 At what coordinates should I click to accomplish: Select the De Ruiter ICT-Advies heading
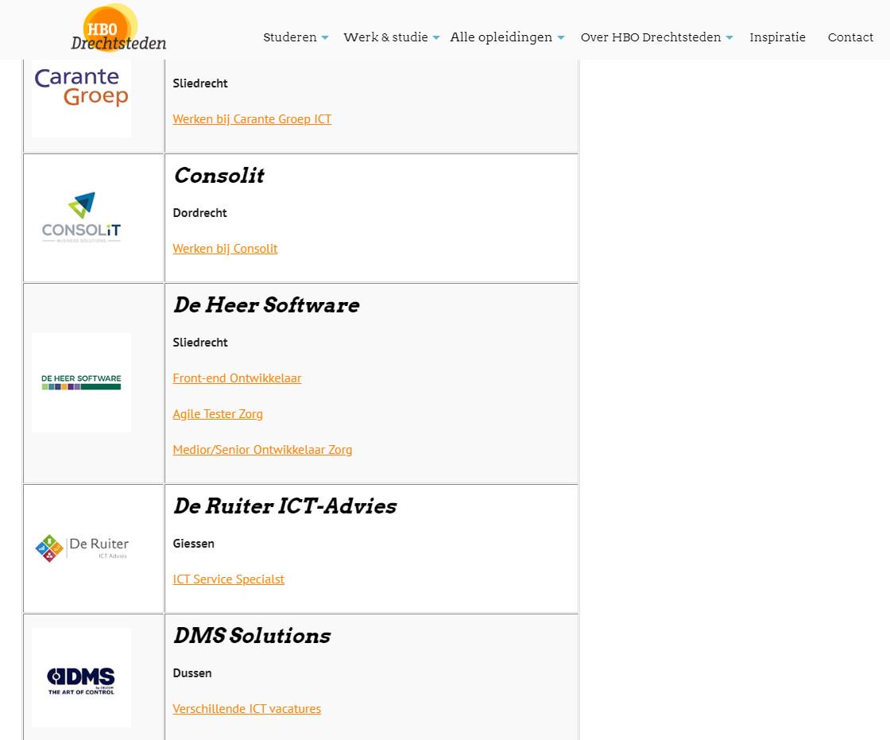(285, 506)
